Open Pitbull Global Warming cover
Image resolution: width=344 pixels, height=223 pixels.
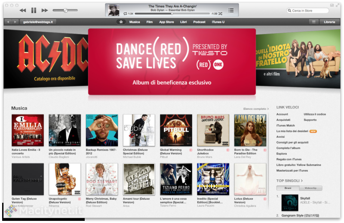(176, 130)
